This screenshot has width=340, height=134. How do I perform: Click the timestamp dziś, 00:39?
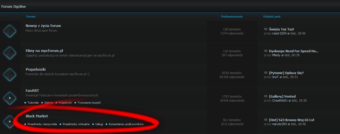[292, 55]
